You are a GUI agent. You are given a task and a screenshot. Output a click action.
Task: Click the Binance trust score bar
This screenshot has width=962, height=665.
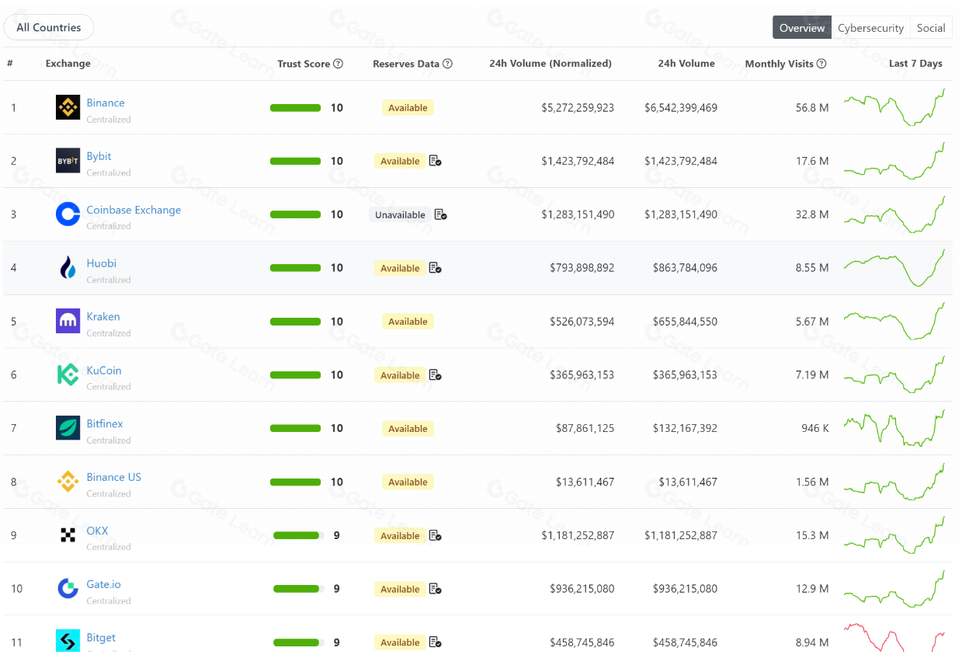pyautogui.click(x=295, y=108)
